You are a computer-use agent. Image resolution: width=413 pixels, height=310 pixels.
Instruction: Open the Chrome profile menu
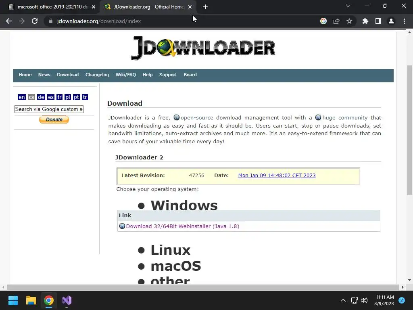[x=391, y=21]
